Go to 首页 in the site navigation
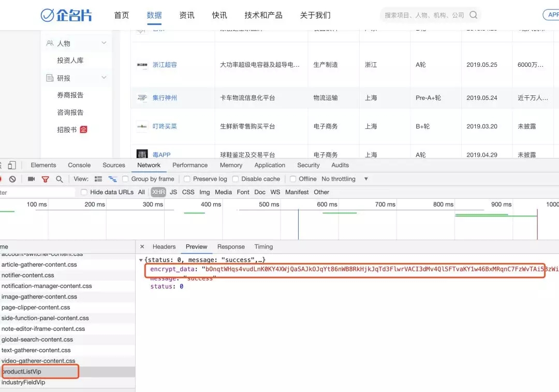The image size is (559, 392). pos(122,16)
